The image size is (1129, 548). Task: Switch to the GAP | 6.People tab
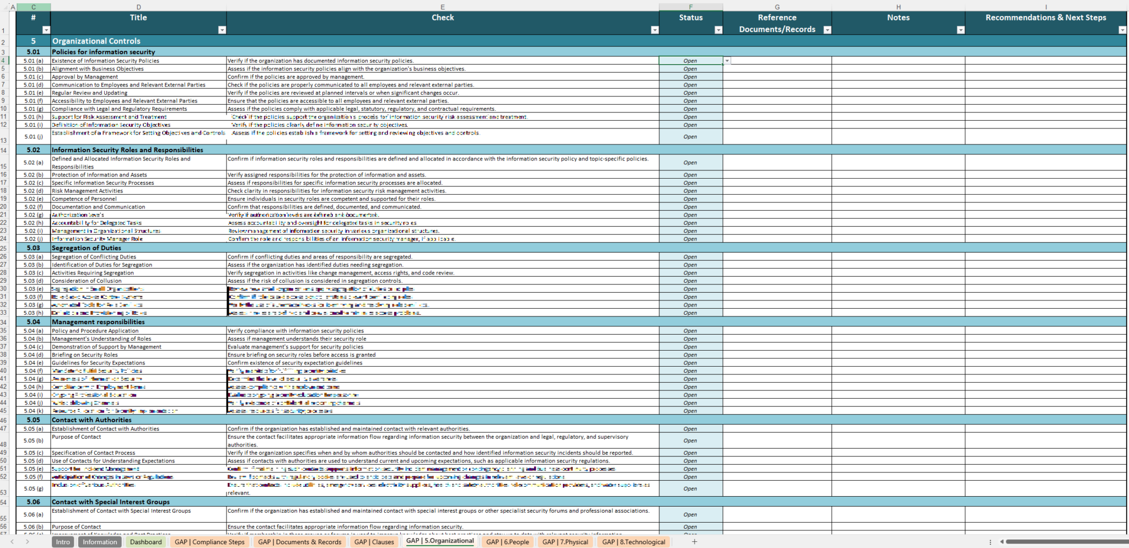508,542
